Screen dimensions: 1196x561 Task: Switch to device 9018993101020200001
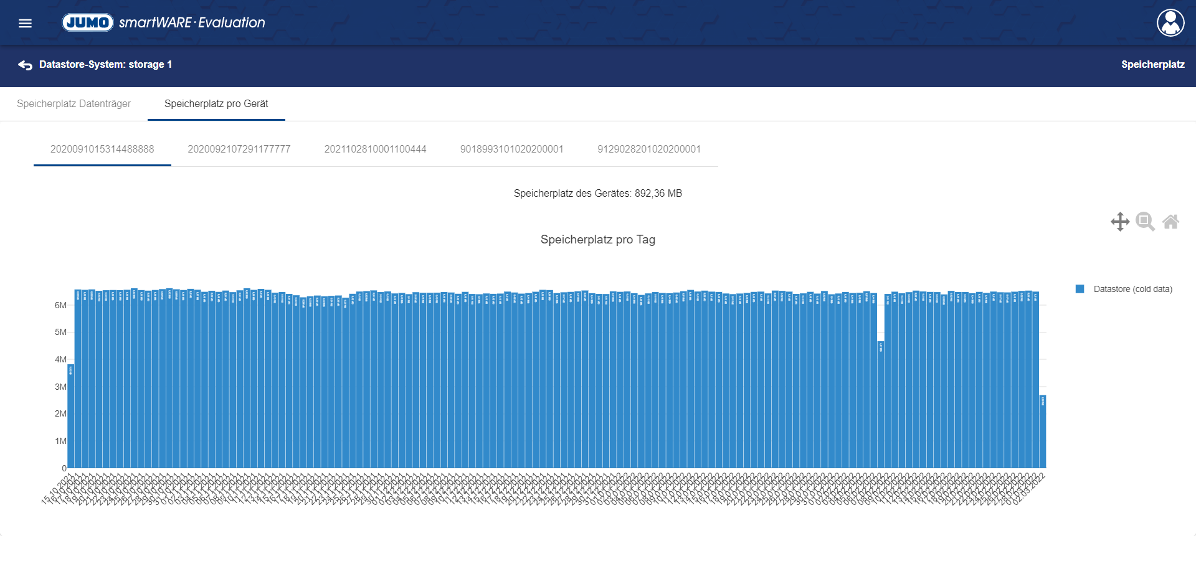pyautogui.click(x=511, y=149)
